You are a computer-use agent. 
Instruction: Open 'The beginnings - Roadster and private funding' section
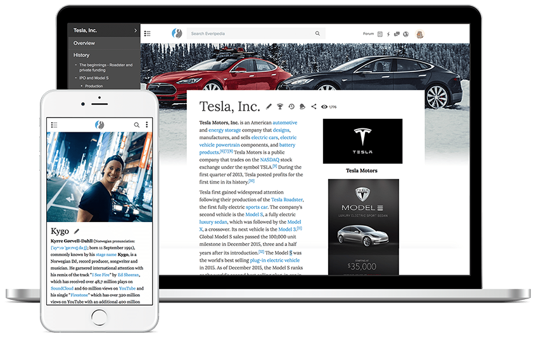point(106,67)
